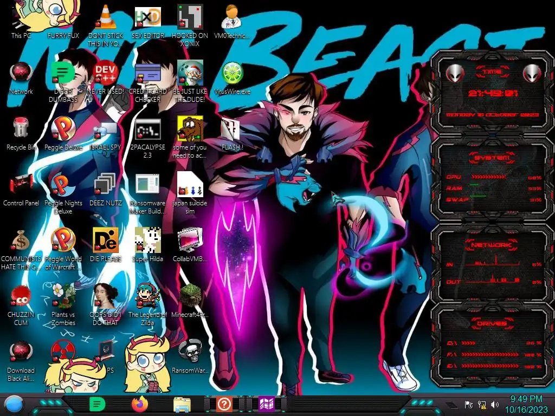
Task: Open the purple map icon on taskbar
Action: (267, 404)
